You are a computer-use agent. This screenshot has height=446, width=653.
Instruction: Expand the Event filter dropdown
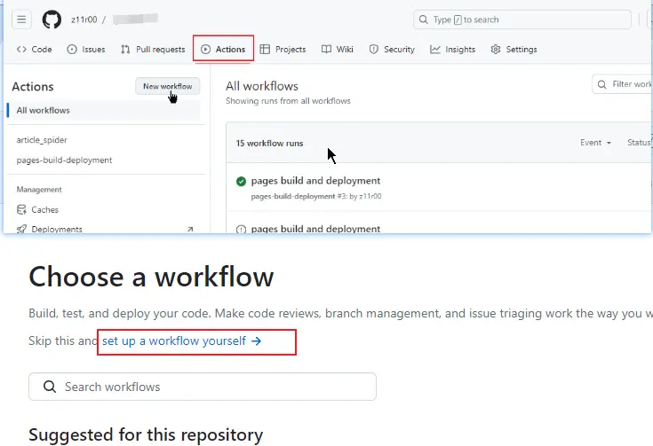(596, 143)
